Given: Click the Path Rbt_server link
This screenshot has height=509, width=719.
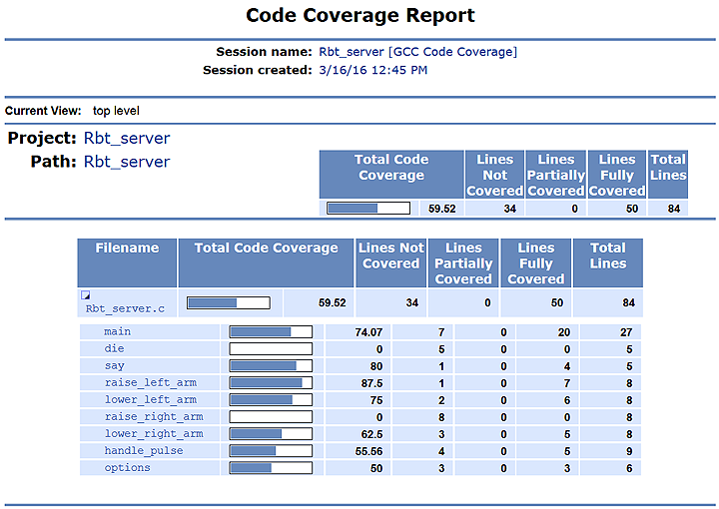Looking at the screenshot, I should 126,162.
